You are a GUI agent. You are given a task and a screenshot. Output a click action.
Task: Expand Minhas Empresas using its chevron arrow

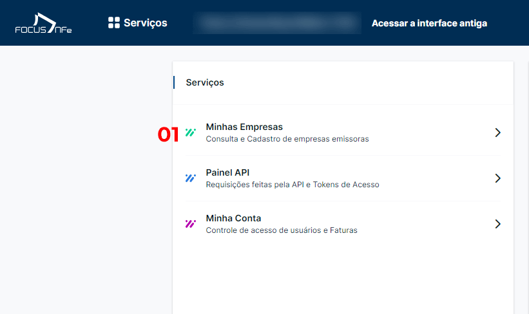[497, 133]
